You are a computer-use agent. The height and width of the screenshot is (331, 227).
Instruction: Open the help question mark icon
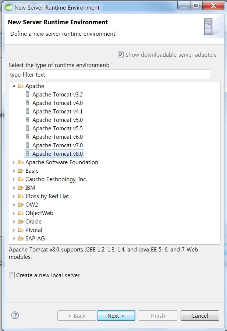pos(15,316)
